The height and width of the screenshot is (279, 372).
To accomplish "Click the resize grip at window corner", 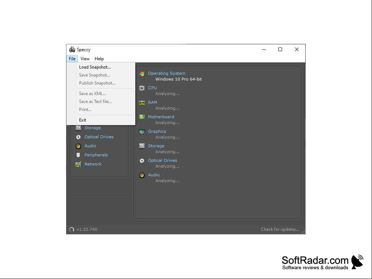I will point(303,232).
